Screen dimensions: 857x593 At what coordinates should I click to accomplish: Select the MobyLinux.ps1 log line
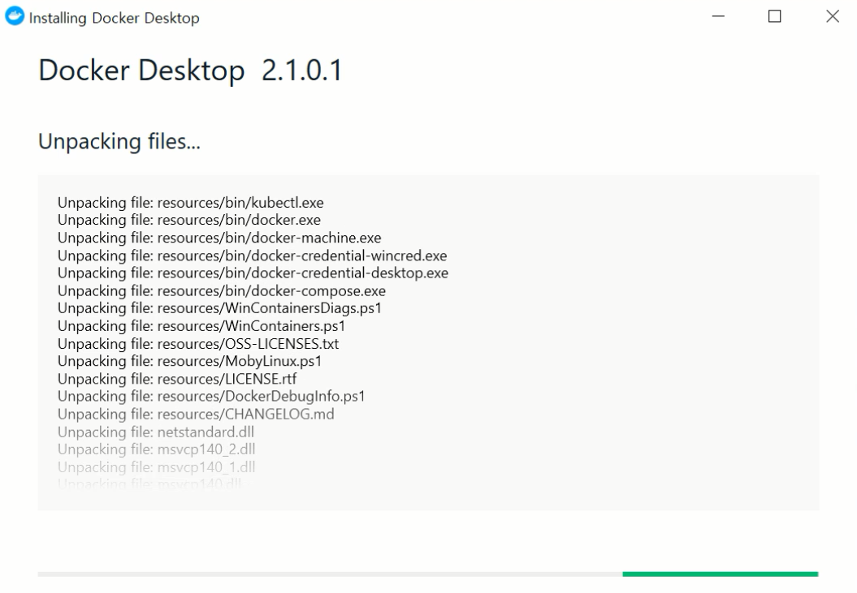(x=189, y=362)
